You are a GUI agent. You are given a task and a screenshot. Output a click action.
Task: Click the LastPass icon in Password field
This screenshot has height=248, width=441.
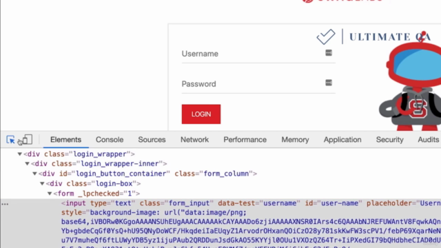pos(329,83)
